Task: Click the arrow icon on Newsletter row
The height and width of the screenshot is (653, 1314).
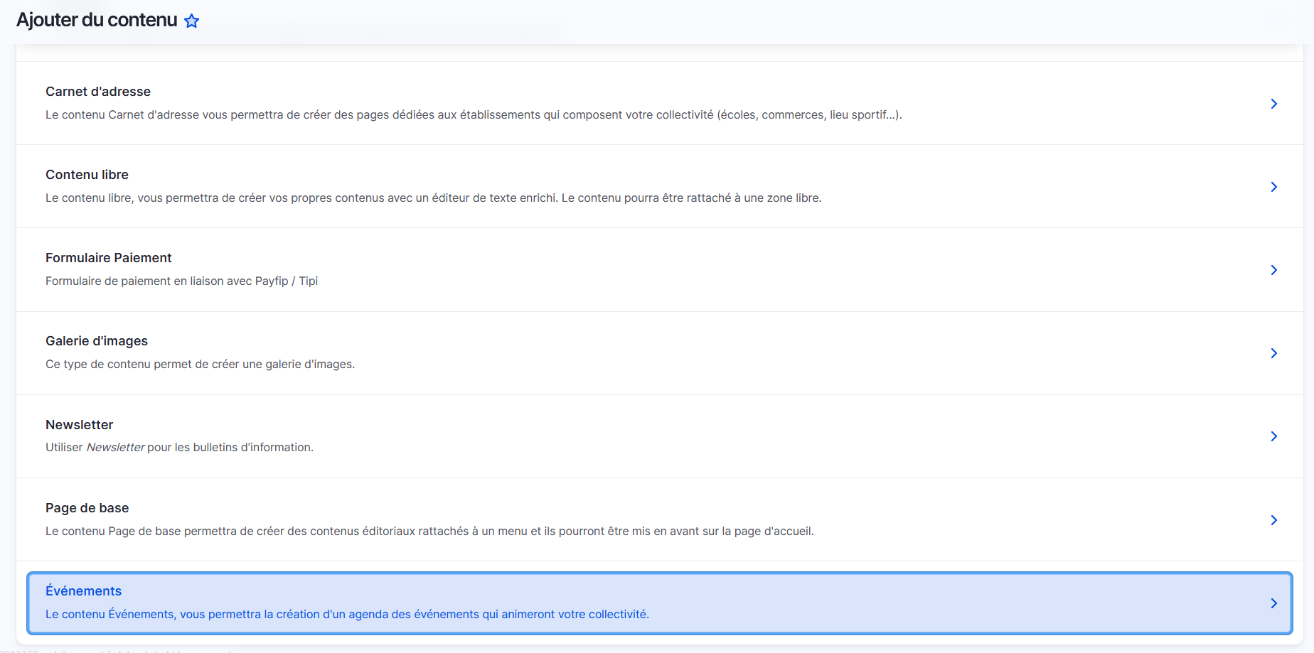Action: point(1273,436)
